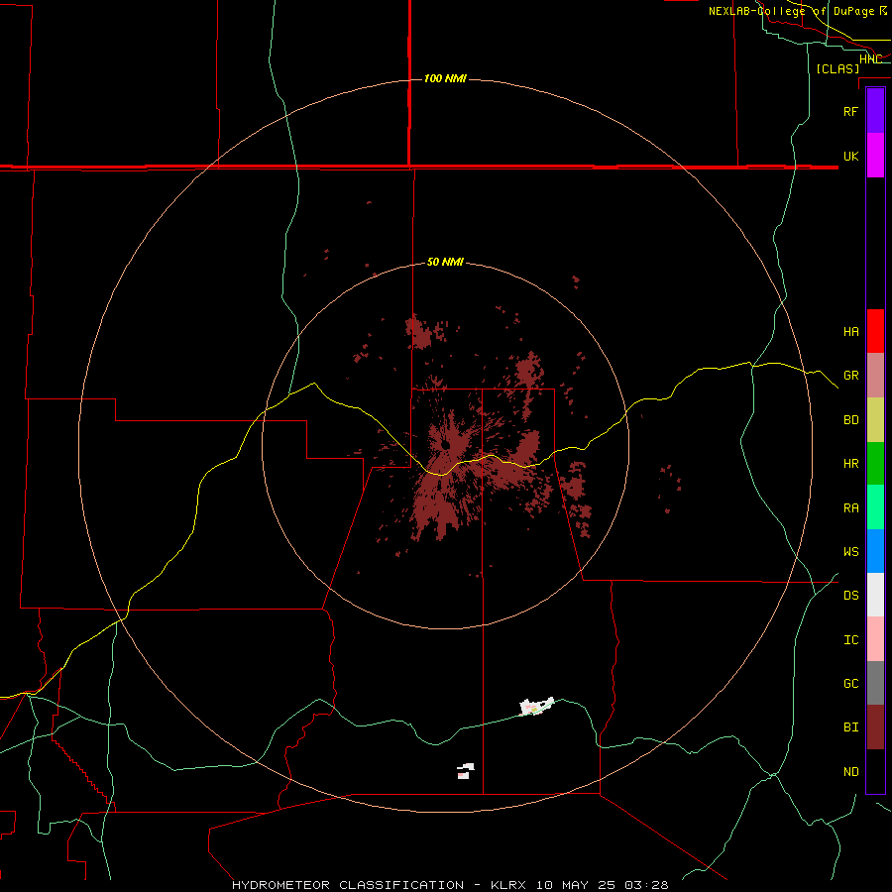Click the "RA" legend label
Screen dimensions: 892x892
coord(850,507)
